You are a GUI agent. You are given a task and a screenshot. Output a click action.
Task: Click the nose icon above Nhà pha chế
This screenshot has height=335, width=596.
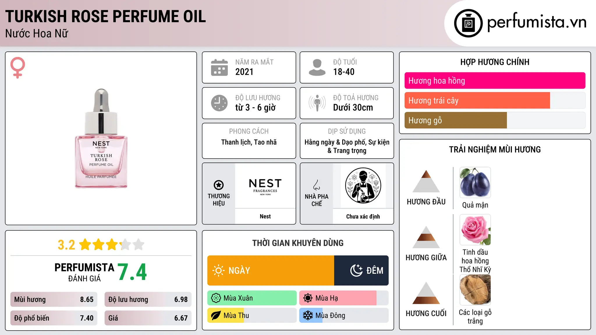317,185
